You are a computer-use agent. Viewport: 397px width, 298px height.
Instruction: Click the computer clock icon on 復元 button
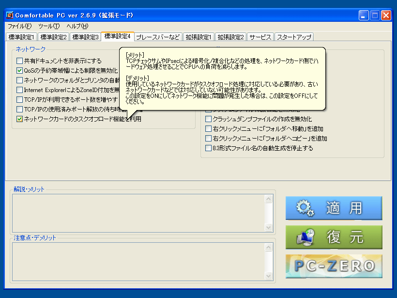click(305, 237)
